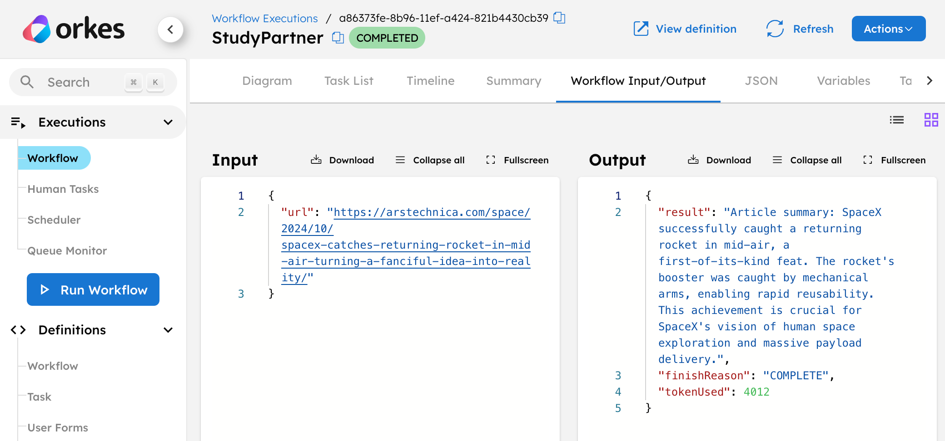The height and width of the screenshot is (441, 945).
Task: Download the Input JSON
Action: click(342, 160)
